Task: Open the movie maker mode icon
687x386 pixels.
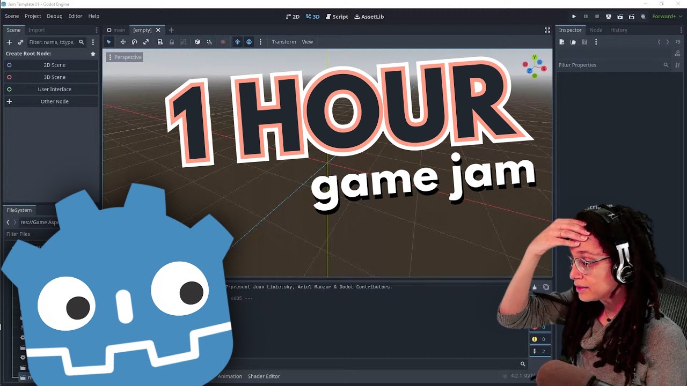Action: point(643,17)
